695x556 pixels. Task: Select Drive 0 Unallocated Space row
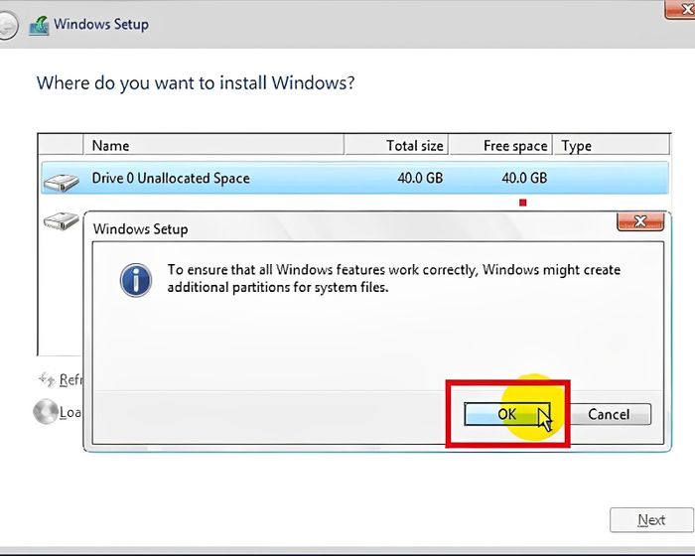click(x=354, y=178)
